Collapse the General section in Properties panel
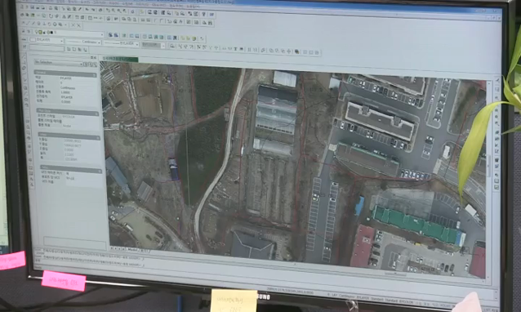521x312 pixels. tap(94, 75)
